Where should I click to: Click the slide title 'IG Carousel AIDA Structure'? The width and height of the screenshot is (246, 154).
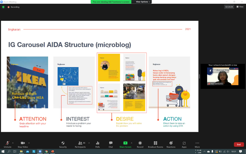69,44
